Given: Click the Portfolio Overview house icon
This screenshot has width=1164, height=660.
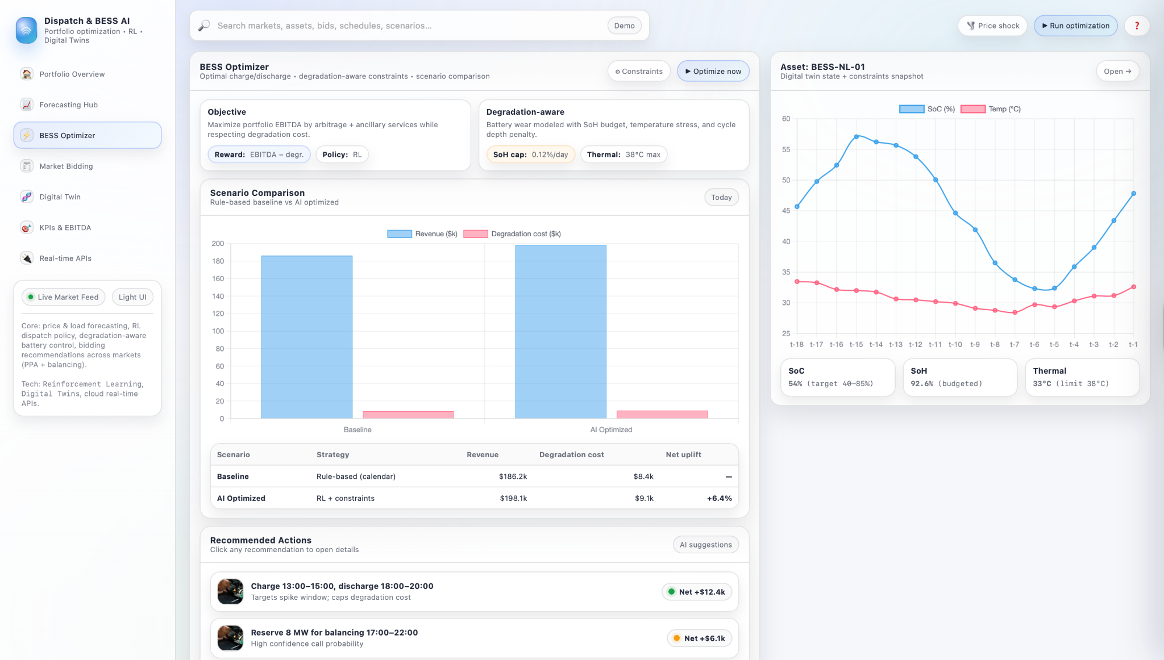Looking at the screenshot, I should (x=27, y=74).
